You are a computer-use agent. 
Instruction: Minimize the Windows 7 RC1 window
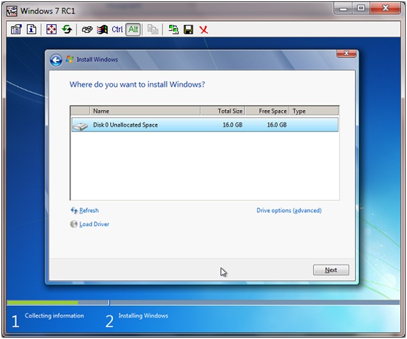(343, 9)
